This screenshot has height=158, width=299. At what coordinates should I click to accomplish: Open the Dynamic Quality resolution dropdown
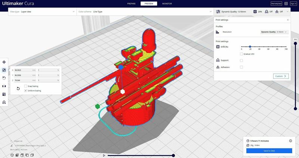point(274,32)
